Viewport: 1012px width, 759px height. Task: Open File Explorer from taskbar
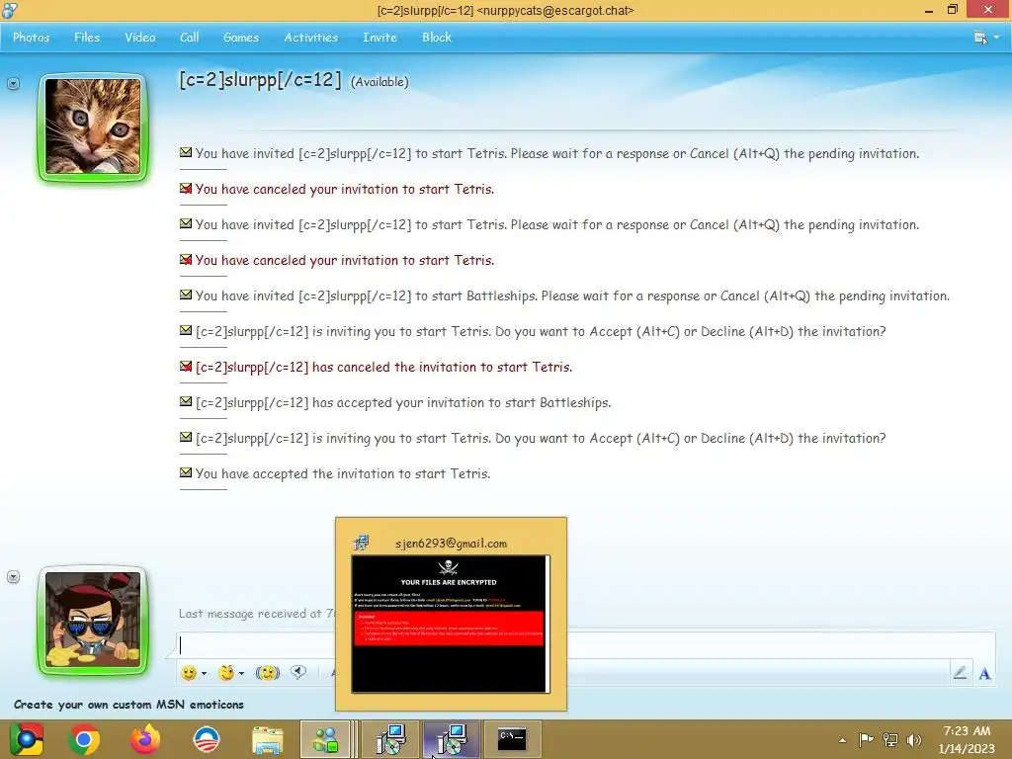pyautogui.click(x=267, y=740)
